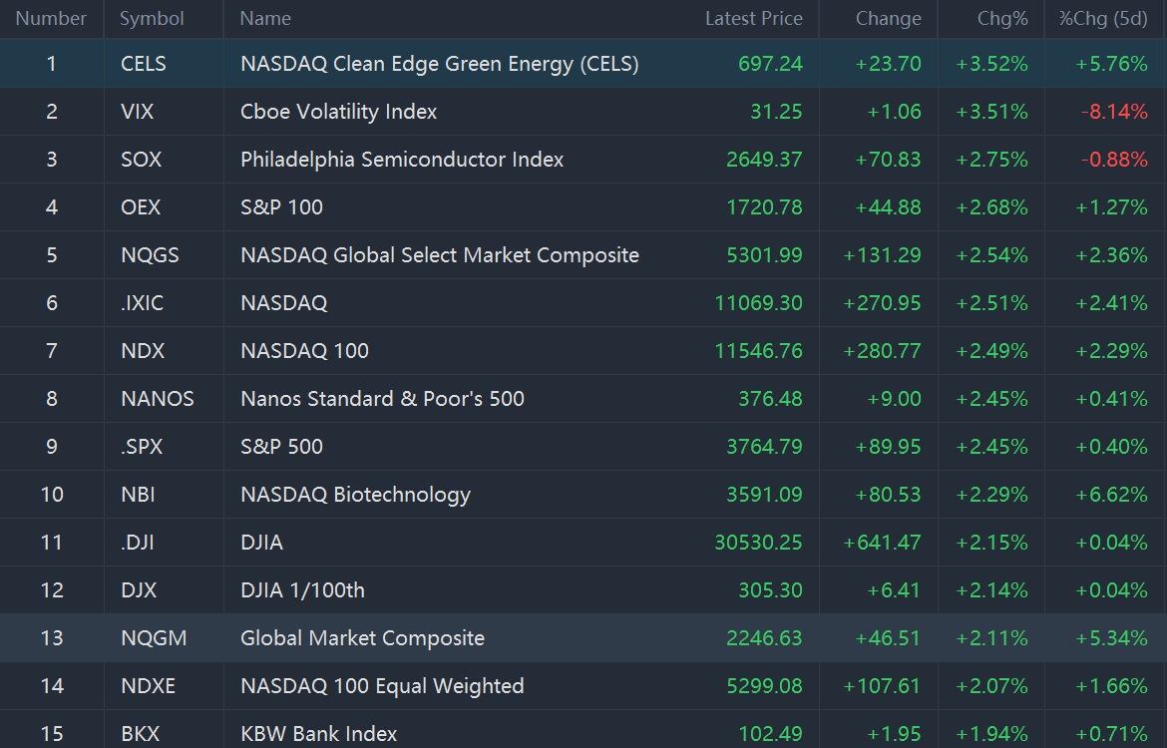The width and height of the screenshot is (1167, 748).
Task: Click the Chg% column header
Action: tap(1001, 19)
